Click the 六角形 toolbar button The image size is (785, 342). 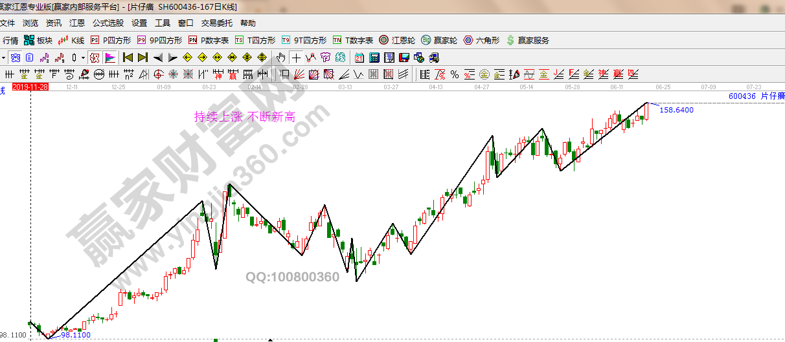coord(481,40)
